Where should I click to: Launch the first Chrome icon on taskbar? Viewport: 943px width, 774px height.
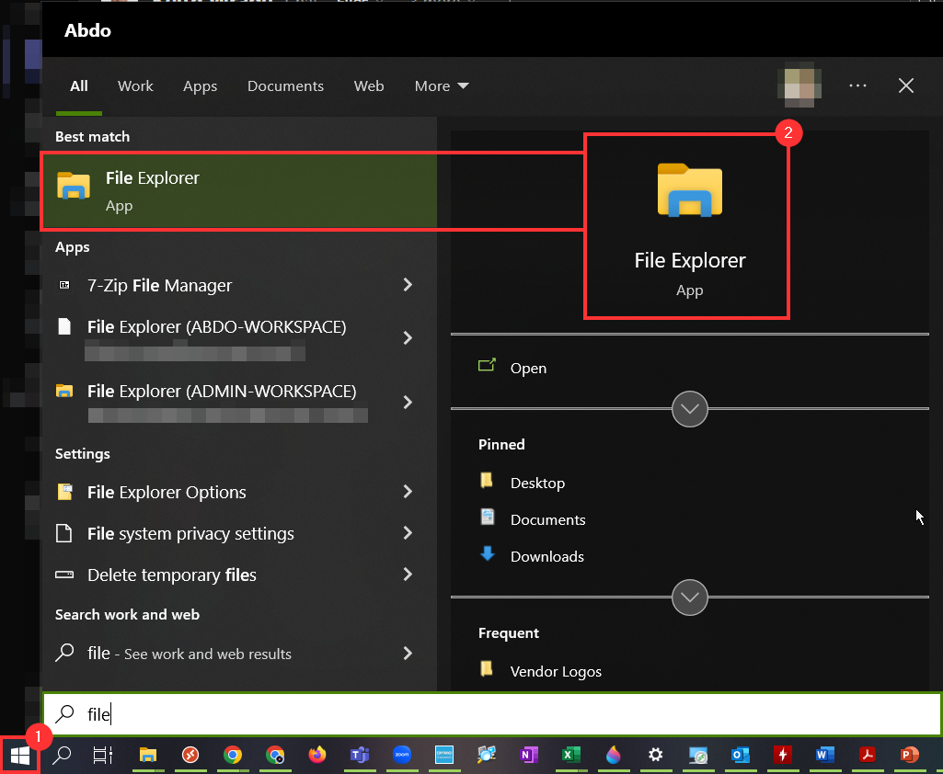point(233,755)
